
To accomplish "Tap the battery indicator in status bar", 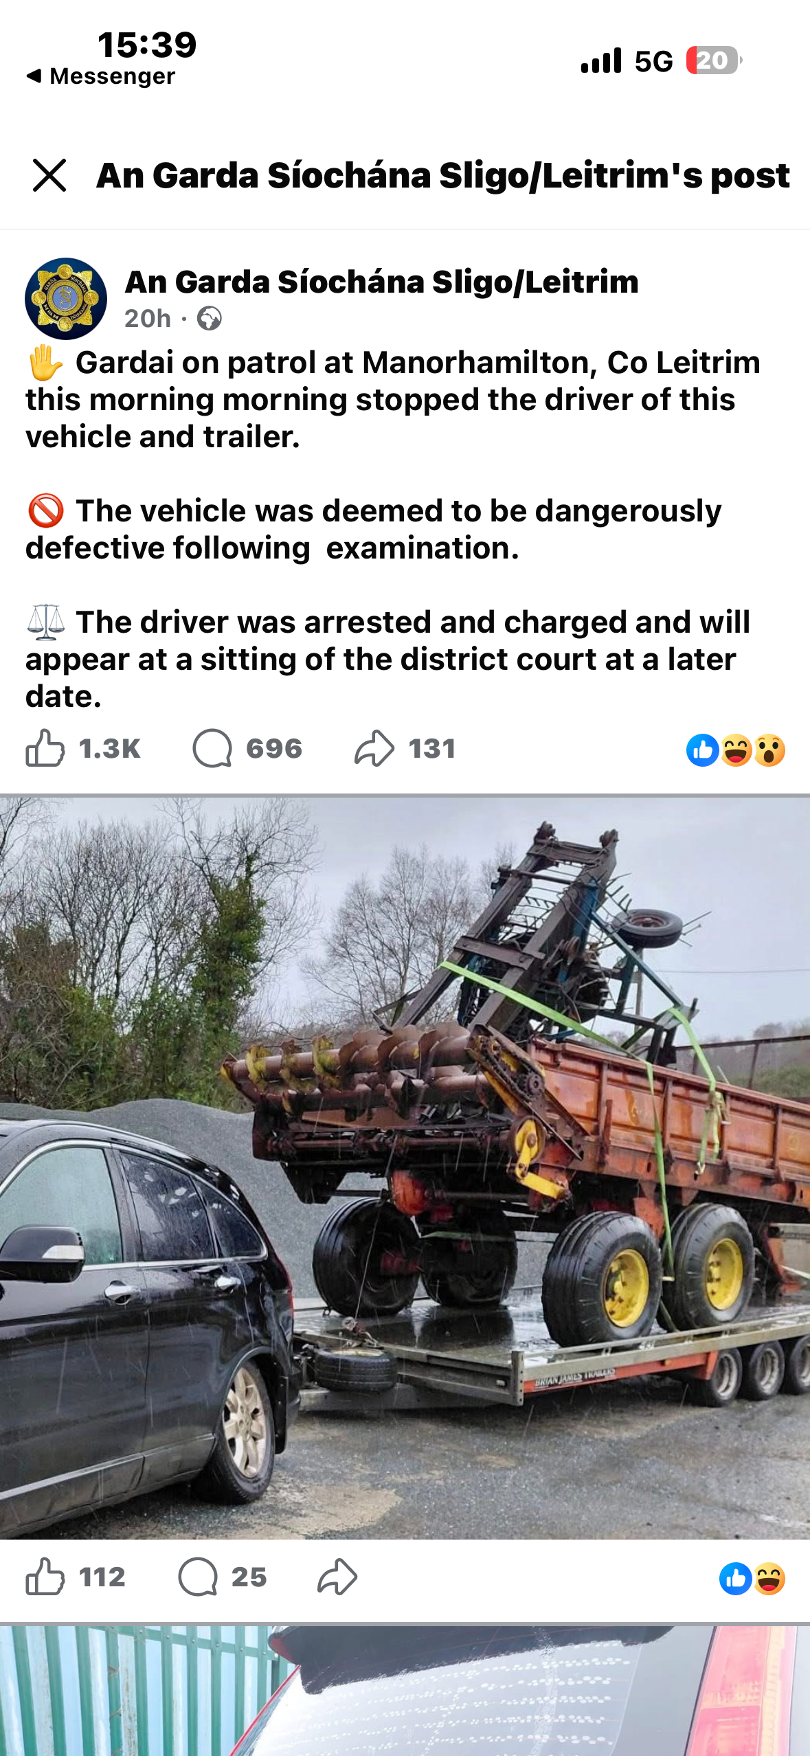I will 713,60.
